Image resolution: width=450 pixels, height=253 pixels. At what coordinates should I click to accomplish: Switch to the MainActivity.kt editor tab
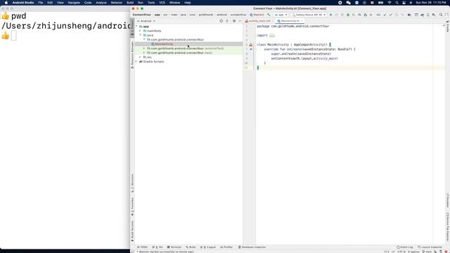[x=290, y=21]
